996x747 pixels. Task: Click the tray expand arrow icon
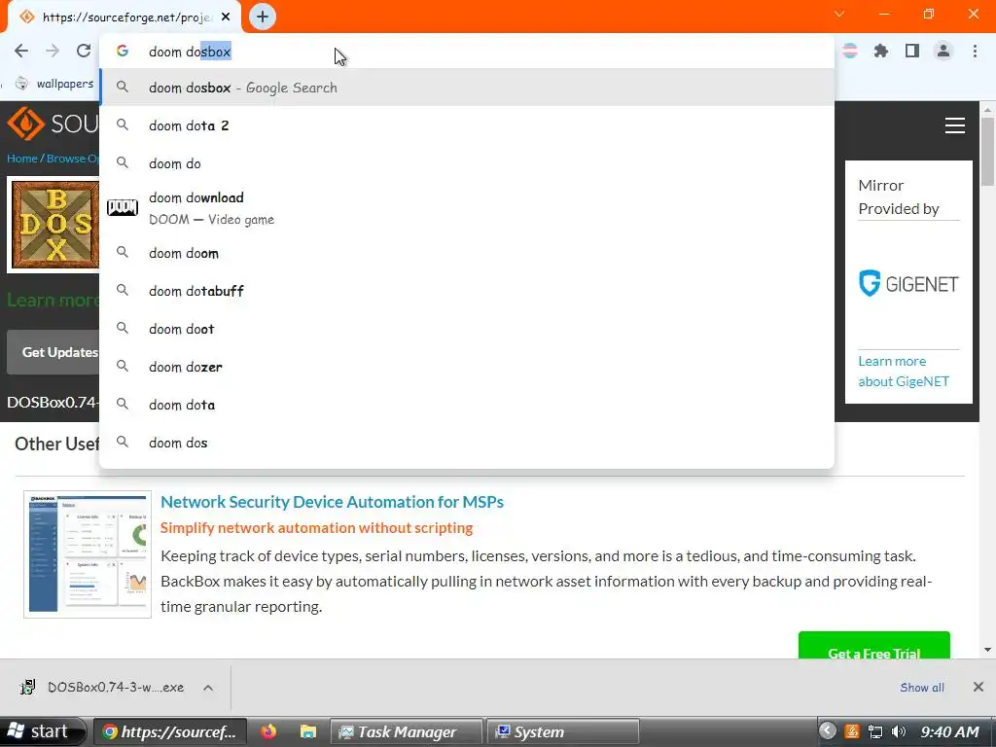(827, 731)
